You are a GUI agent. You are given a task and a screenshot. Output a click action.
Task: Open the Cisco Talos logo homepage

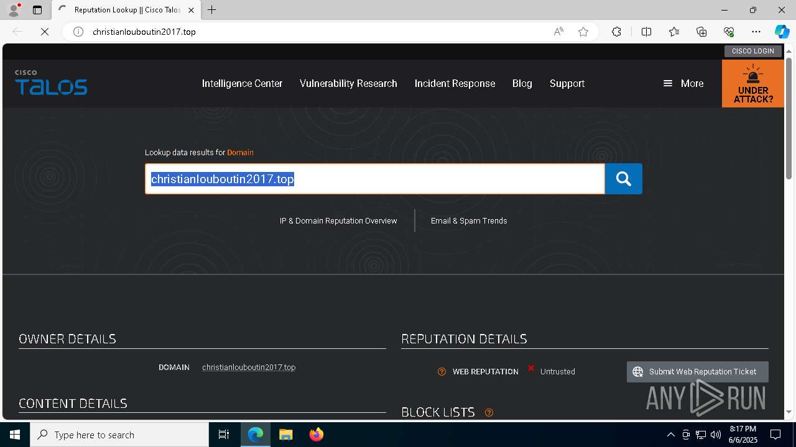tap(51, 83)
